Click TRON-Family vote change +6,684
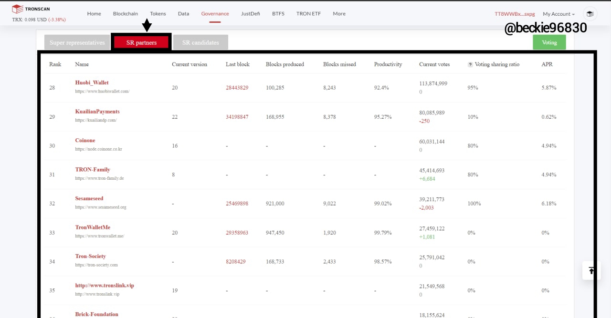 point(427,179)
